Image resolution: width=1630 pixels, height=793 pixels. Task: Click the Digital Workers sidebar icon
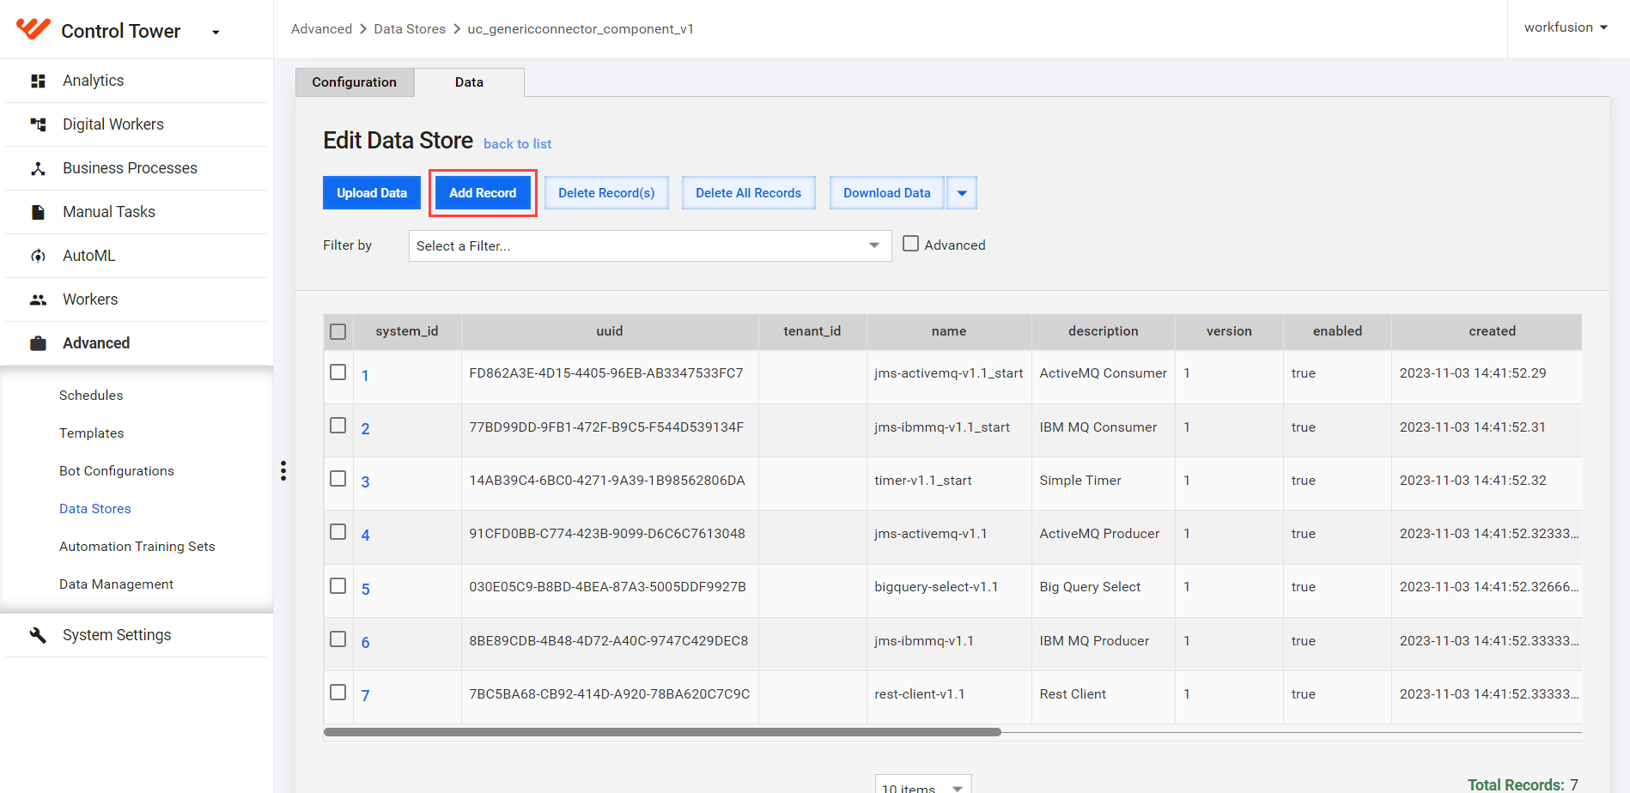pyautogui.click(x=38, y=124)
